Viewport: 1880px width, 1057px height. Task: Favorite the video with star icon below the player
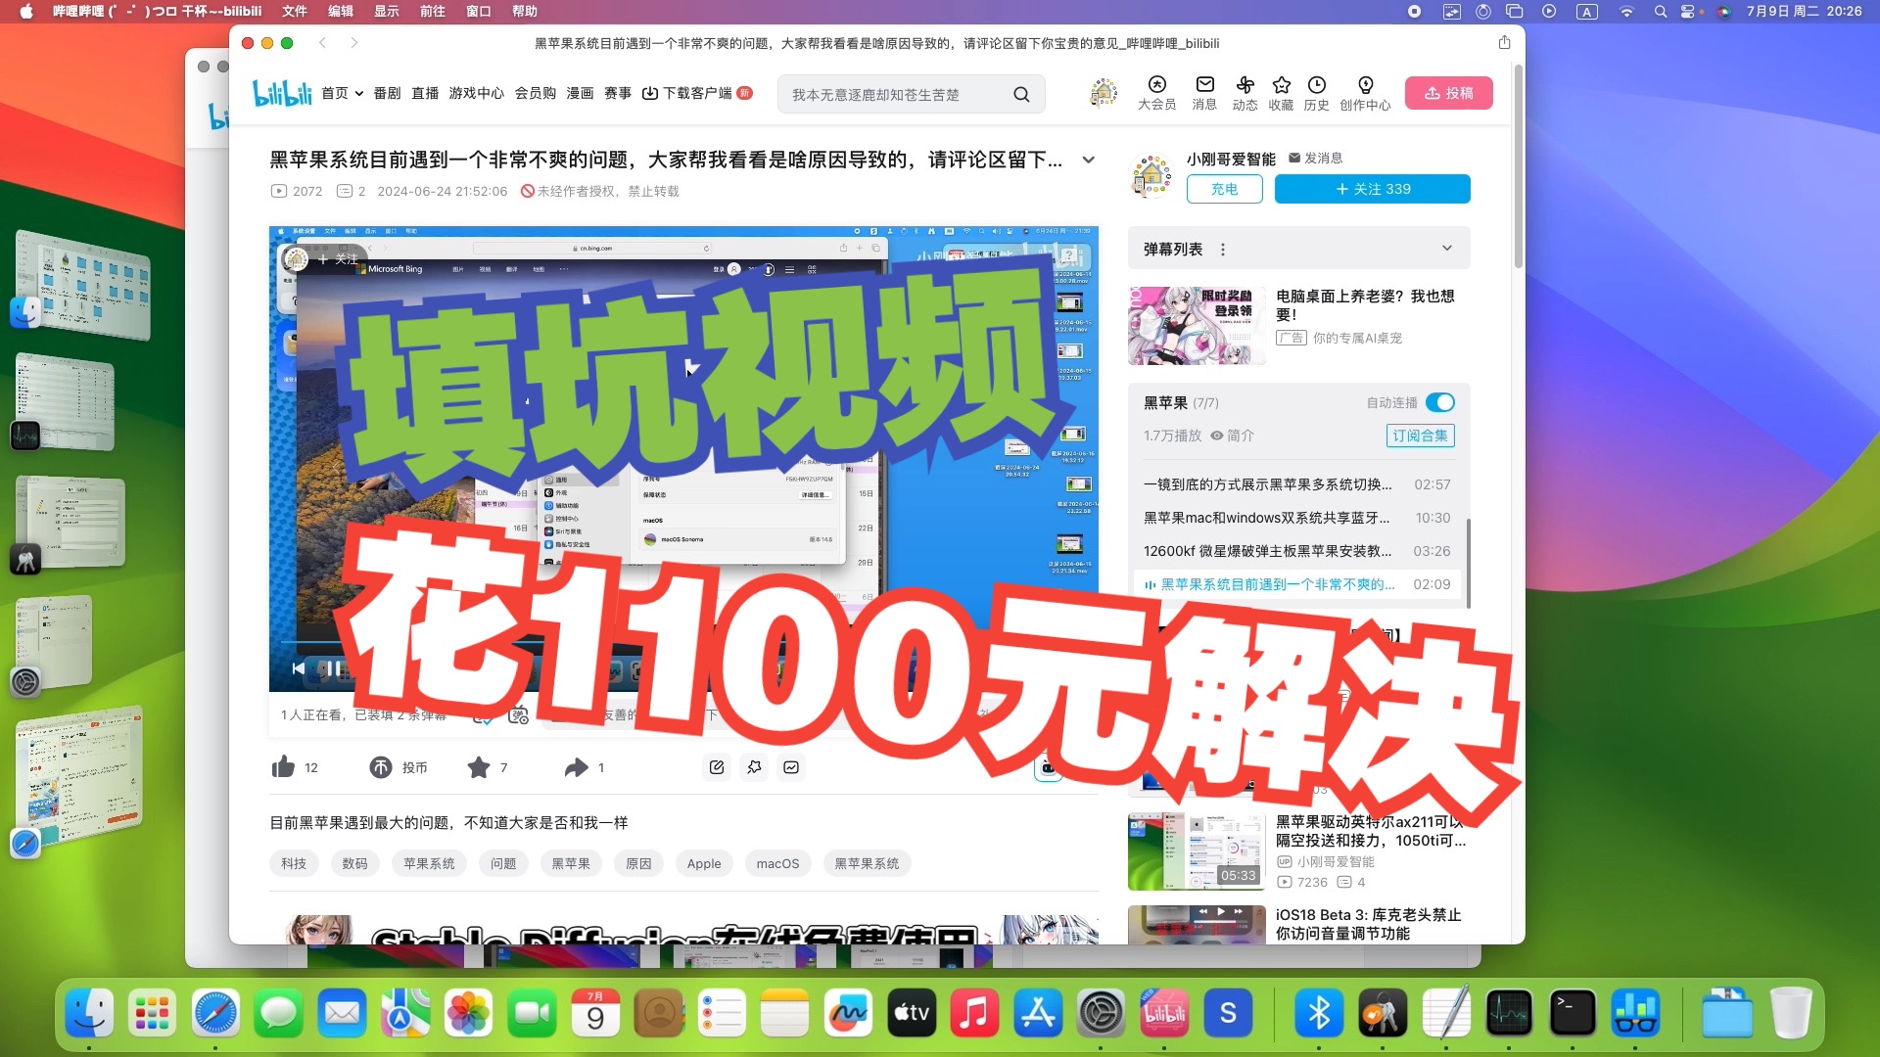coord(478,767)
